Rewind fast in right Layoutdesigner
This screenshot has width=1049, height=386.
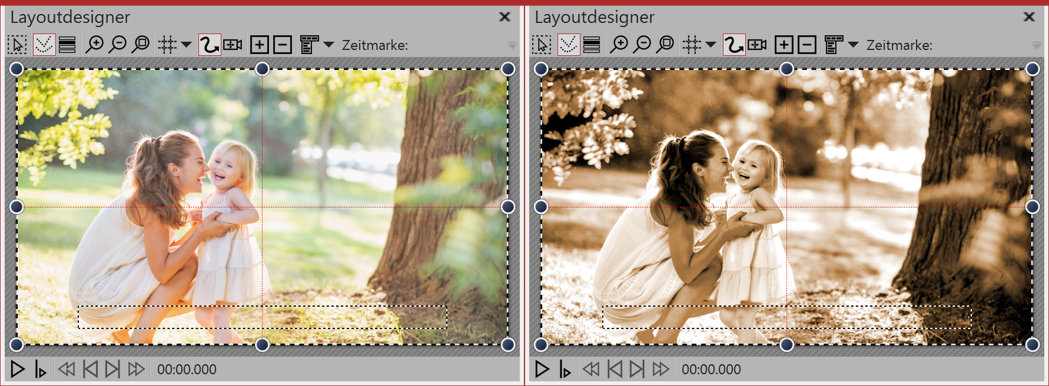tap(591, 370)
